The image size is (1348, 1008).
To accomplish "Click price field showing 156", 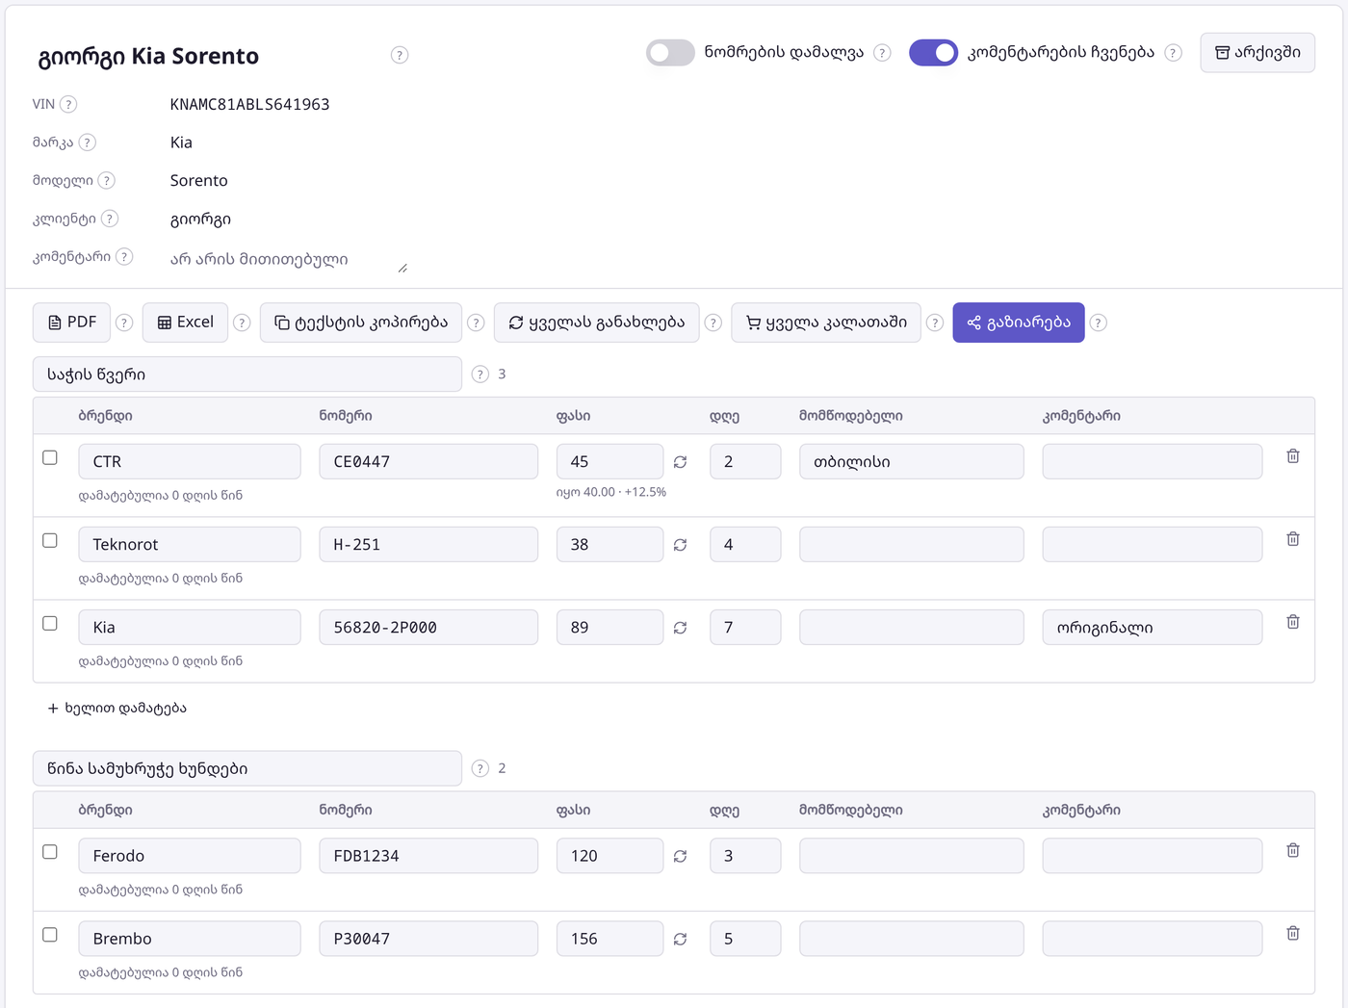I will [x=609, y=939].
